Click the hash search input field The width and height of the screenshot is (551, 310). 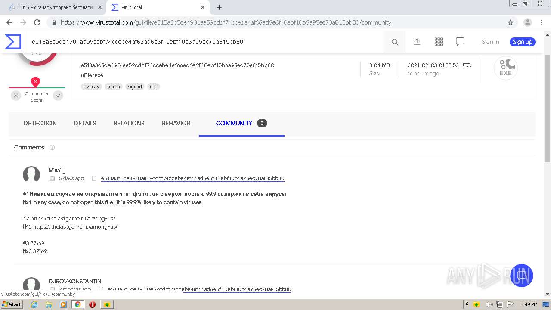click(204, 42)
